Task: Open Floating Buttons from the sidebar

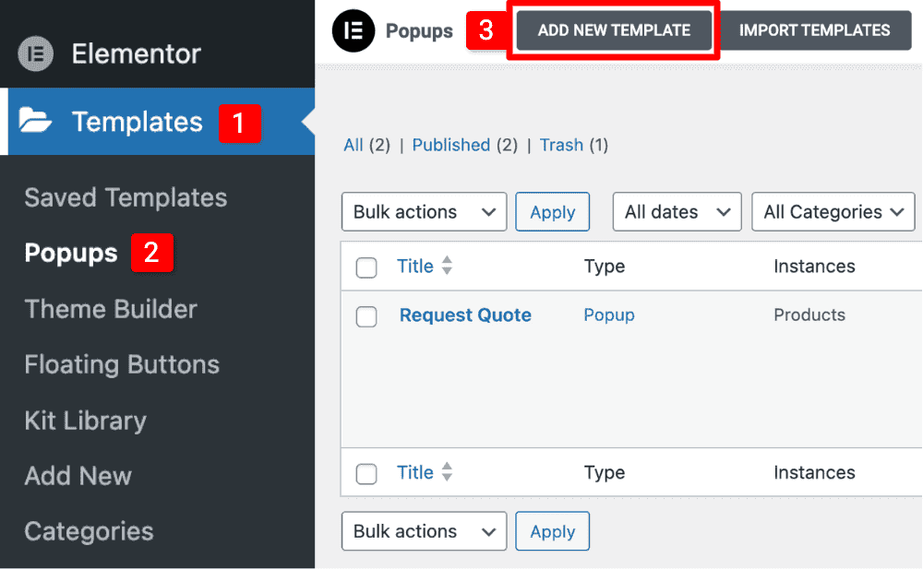Action: [122, 364]
